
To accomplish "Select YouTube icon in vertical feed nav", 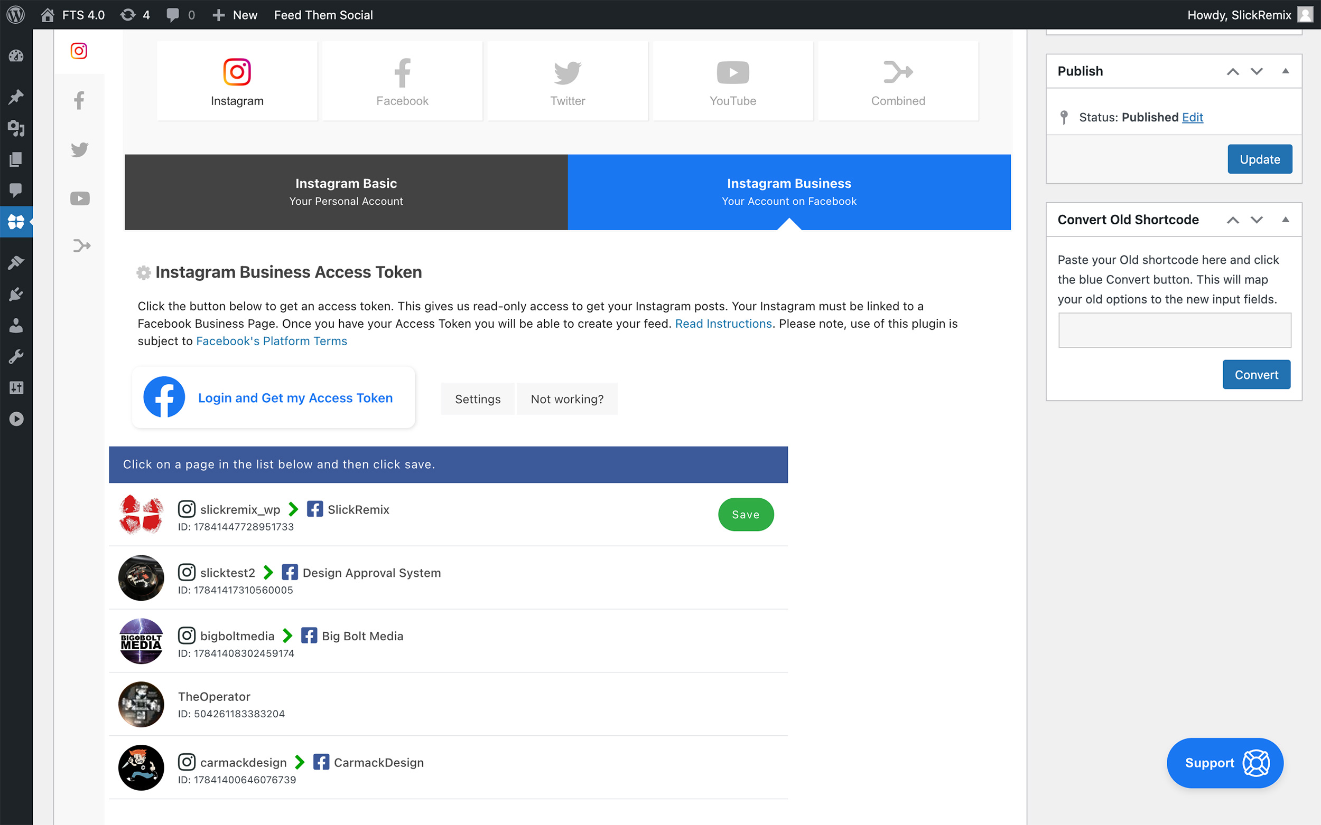I will click(79, 198).
